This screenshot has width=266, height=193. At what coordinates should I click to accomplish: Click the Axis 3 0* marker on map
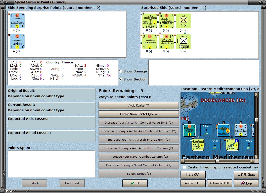pos(249,144)
